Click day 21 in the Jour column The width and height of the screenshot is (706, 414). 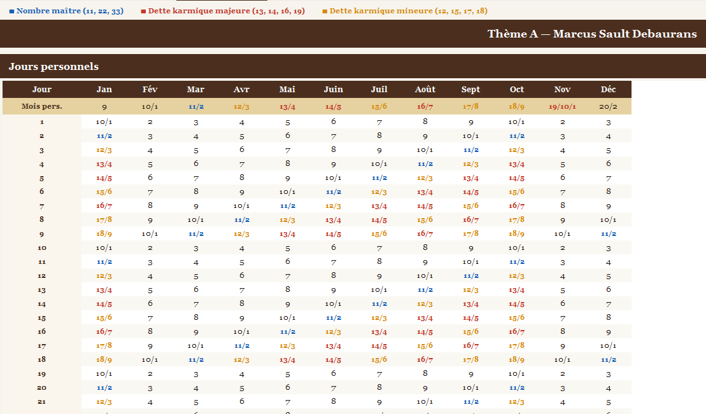click(x=42, y=402)
